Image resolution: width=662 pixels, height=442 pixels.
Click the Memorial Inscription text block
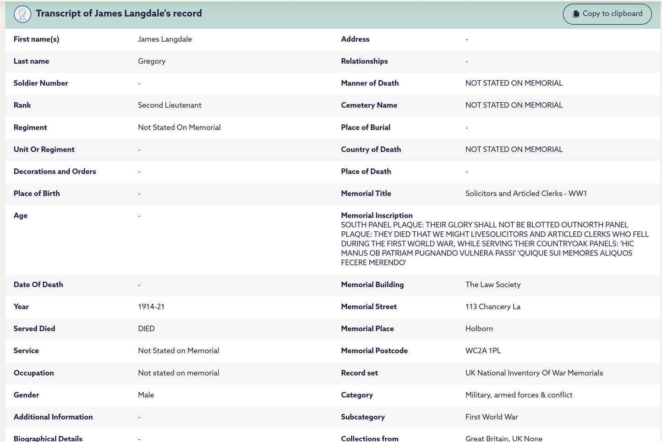(x=494, y=244)
